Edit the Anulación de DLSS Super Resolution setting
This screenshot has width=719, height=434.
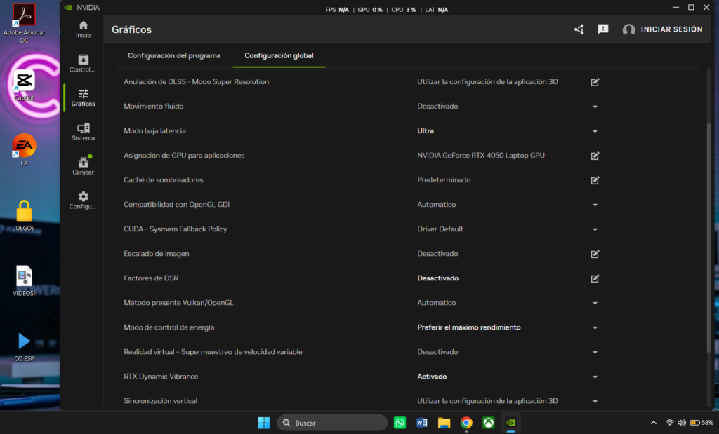click(x=595, y=82)
